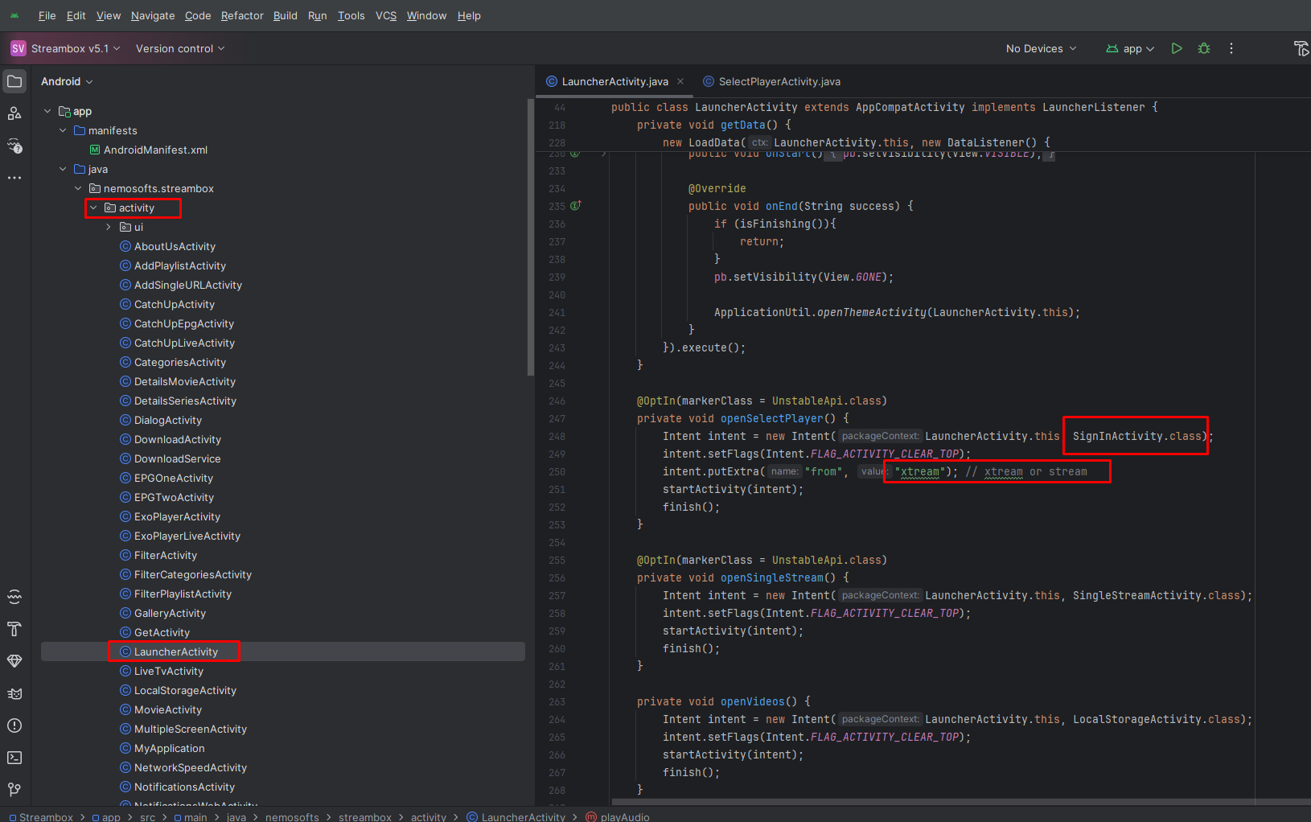Open the app run configuration dropdown
The width and height of the screenshot is (1311, 822).
[x=1130, y=48]
